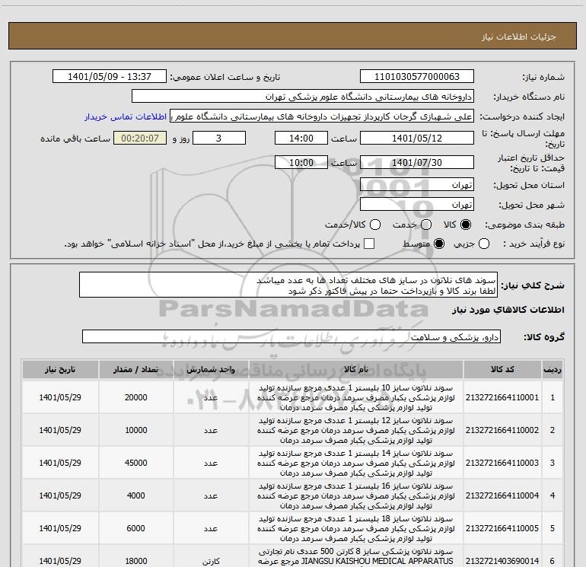Click the واحد شمارش column header
The image size is (586, 567).
tap(211, 370)
